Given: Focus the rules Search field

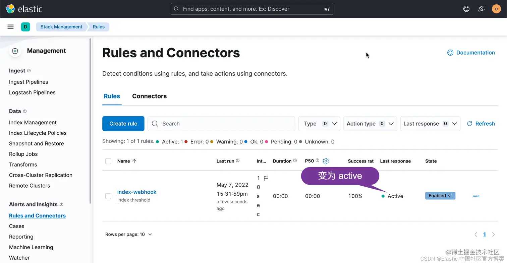Looking at the screenshot, I should pyautogui.click(x=221, y=124).
